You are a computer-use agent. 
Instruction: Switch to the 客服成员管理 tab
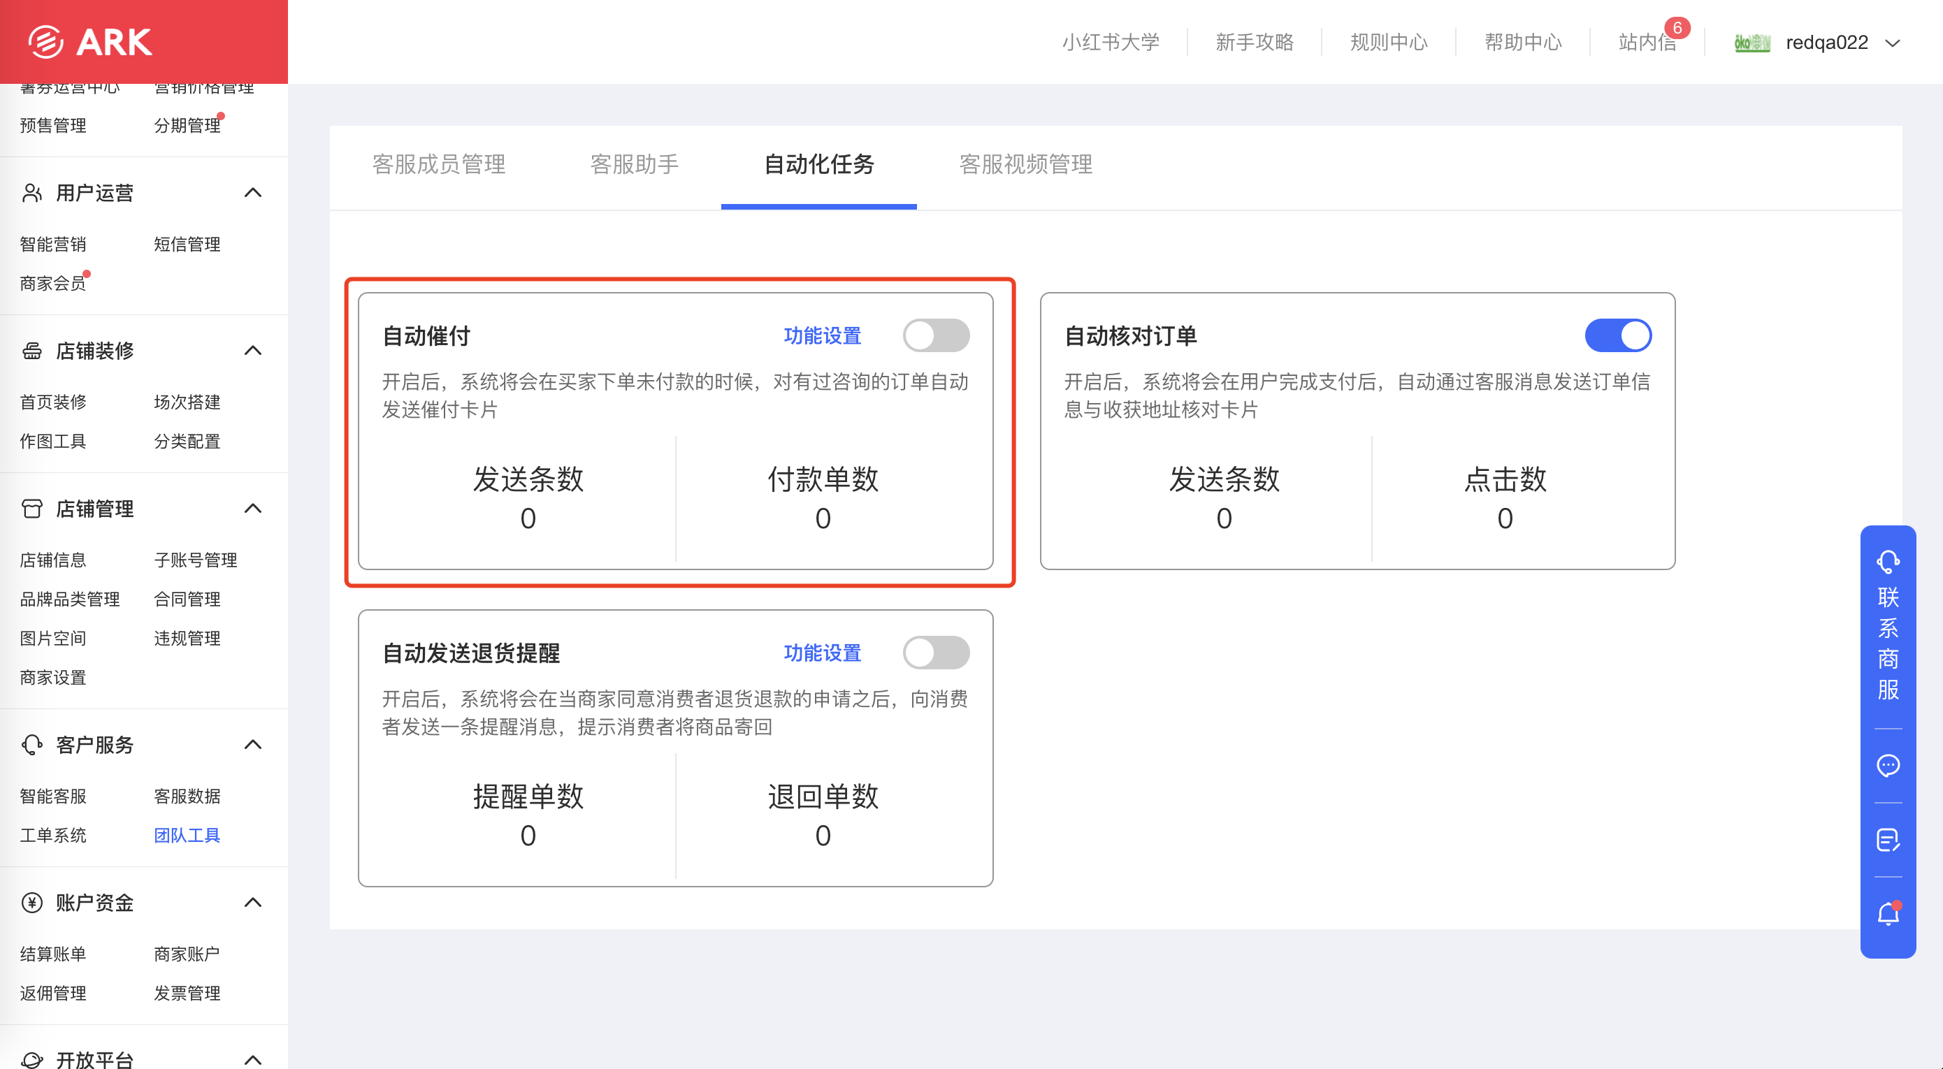pos(439,164)
